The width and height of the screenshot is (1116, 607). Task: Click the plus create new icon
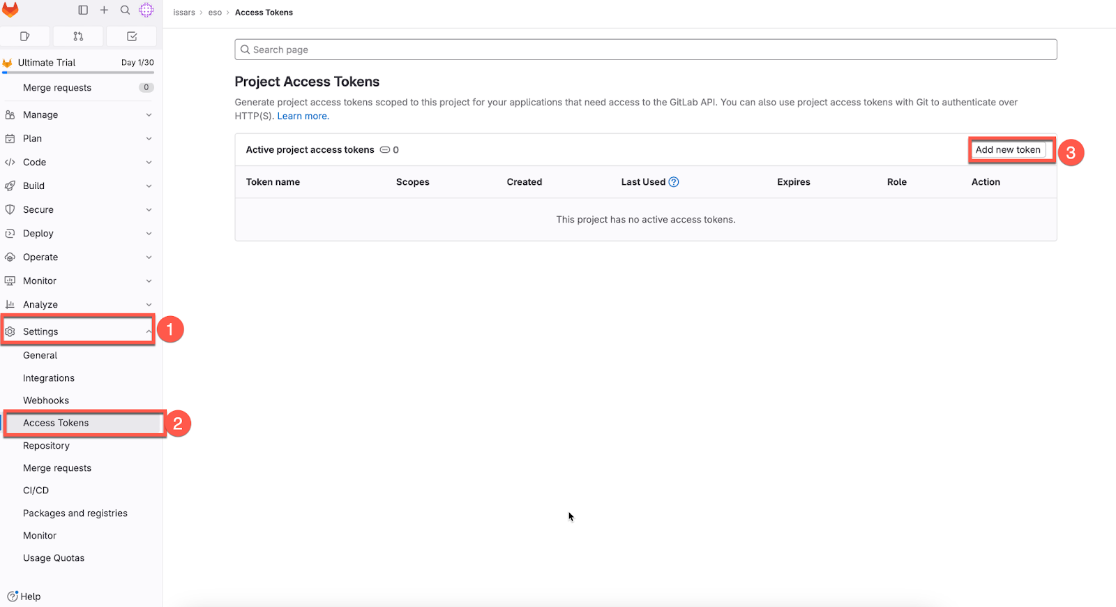[104, 10]
